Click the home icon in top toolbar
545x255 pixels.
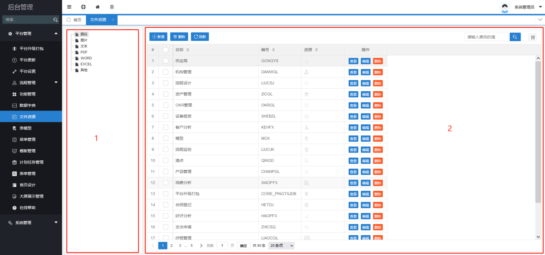tap(97, 7)
